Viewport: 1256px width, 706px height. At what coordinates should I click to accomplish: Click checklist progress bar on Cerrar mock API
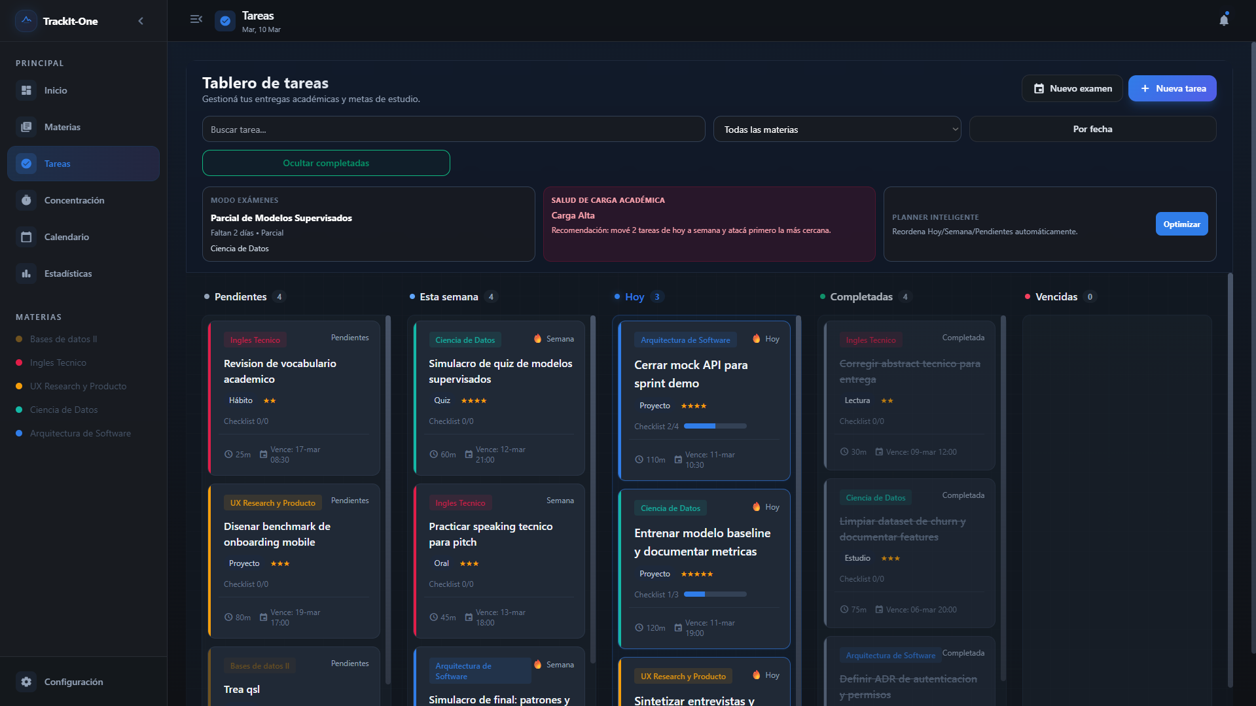[715, 426]
